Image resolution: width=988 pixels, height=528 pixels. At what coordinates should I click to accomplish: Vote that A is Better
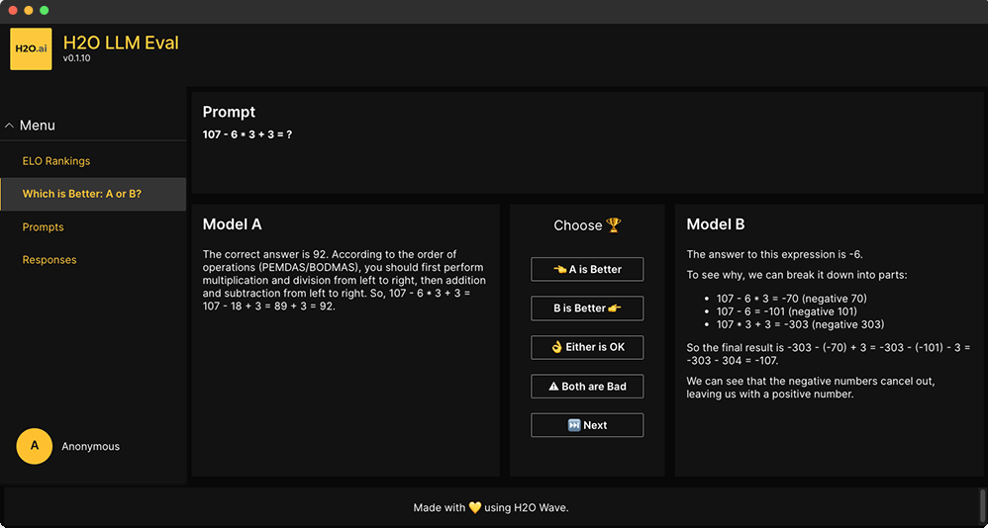pos(587,269)
